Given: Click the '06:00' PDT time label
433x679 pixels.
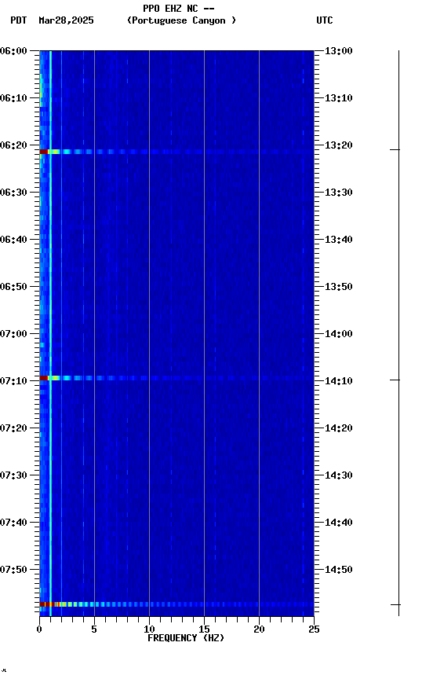Looking at the screenshot, I should click(x=13, y=51).
